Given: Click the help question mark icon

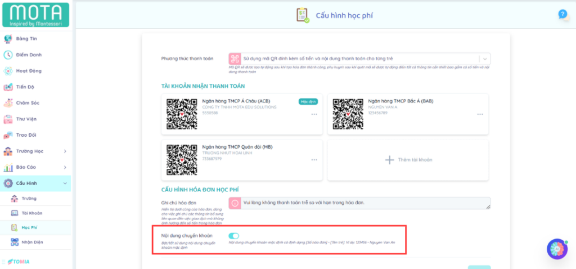Looking at the screenshot, I should (562, 14).
